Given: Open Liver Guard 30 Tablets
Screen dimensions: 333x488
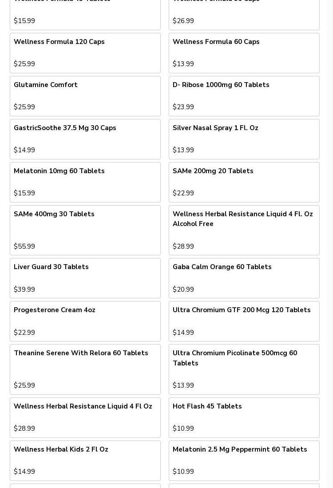Looking at the screenshot, I should coord(85,278).
